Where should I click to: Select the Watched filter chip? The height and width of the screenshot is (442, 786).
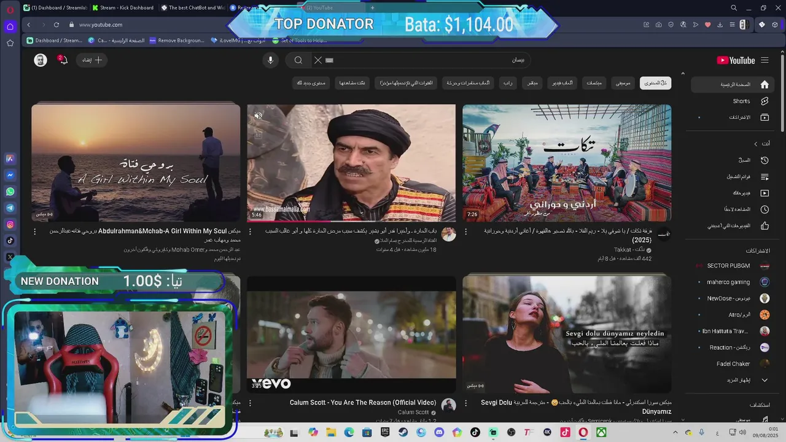[x=352, y=83]
